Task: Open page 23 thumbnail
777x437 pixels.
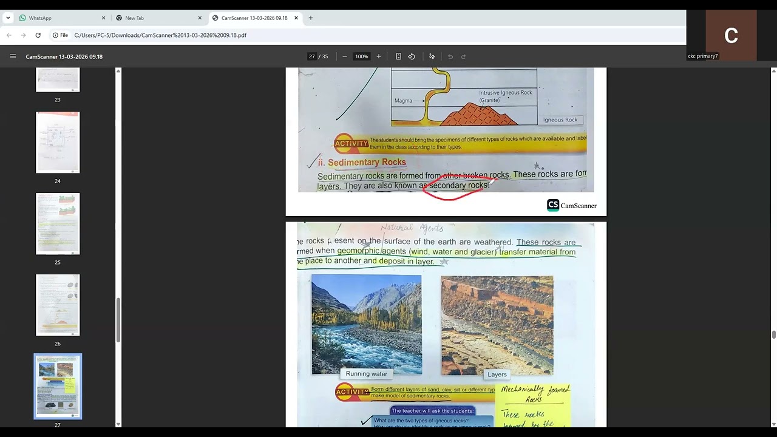Action: [x=58, y=80]
